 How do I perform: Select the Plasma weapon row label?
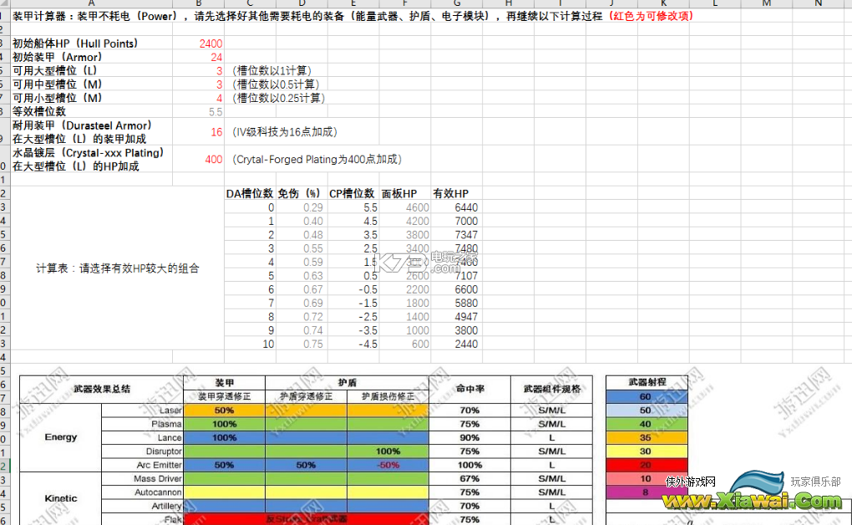[142, 424]
